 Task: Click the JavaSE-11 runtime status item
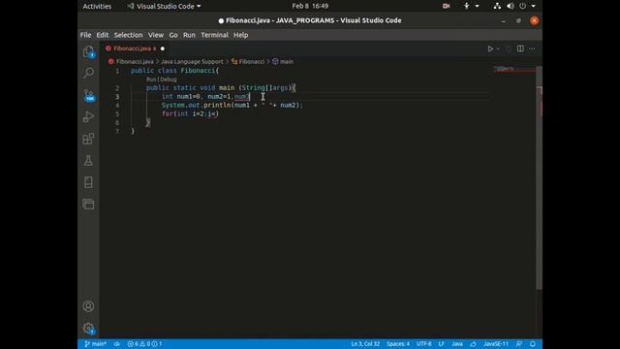(x=496, y=344)
